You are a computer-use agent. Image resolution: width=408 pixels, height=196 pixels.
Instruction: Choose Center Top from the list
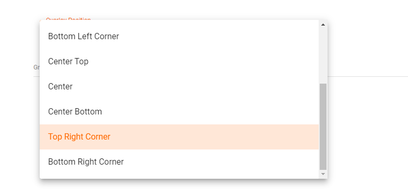[x=179, y=62]
